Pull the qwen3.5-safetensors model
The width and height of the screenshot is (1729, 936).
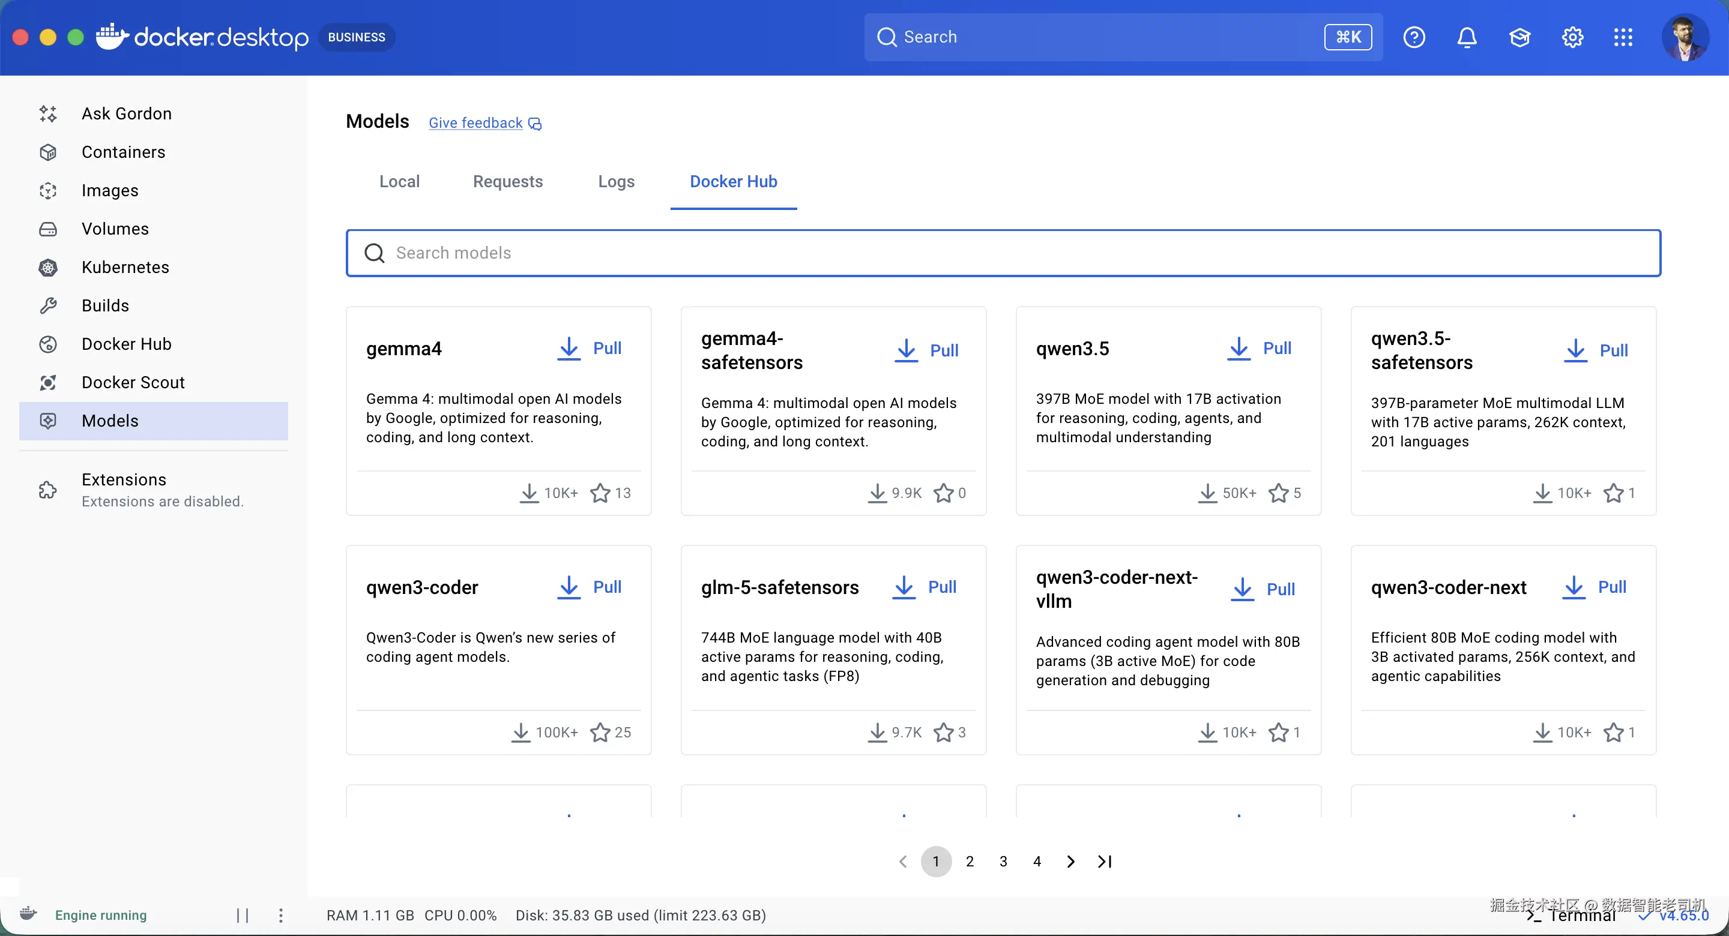click(x=1596, y=350)
